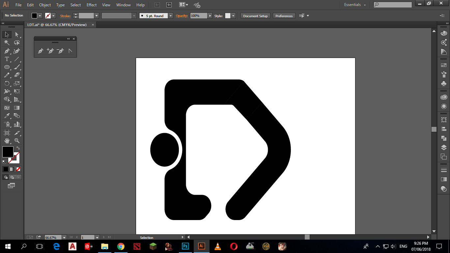Switch to the LDT.ai document tab

point(57,25)
